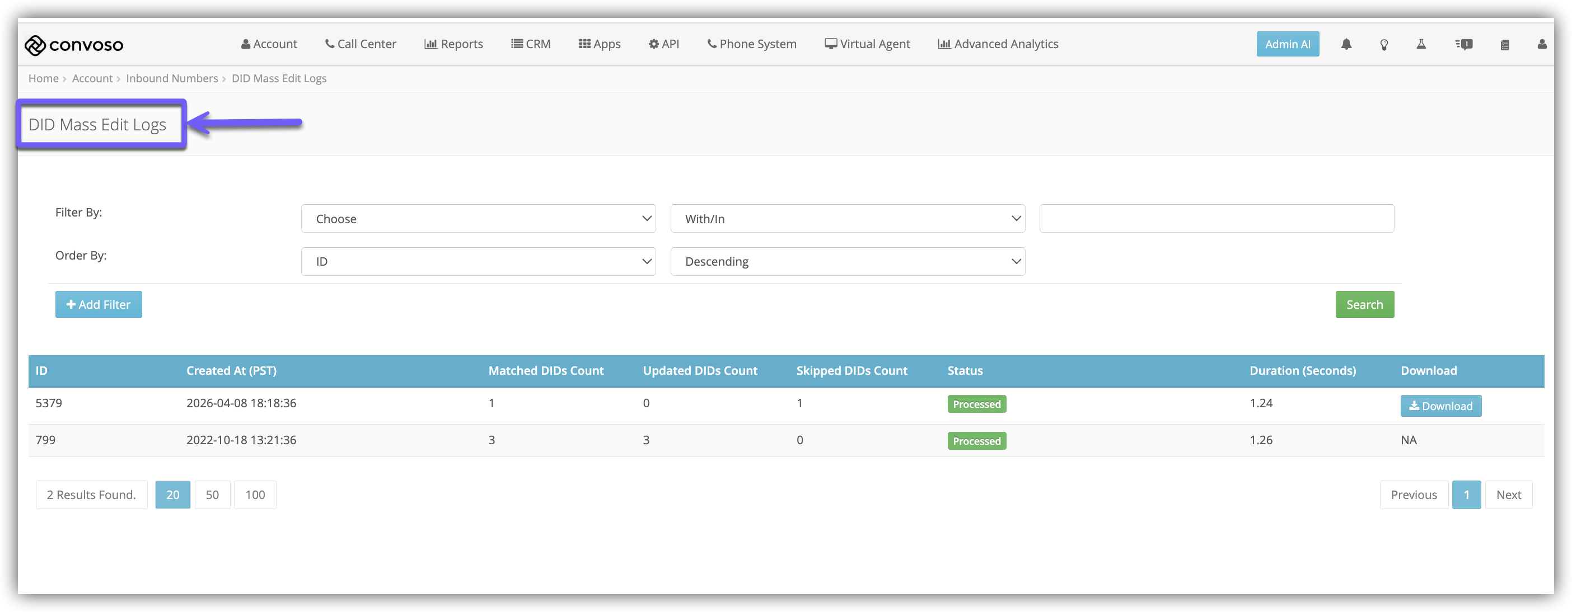Expand the Filter By Choose dropdown

pyautogui.click(x=478, y=219)
